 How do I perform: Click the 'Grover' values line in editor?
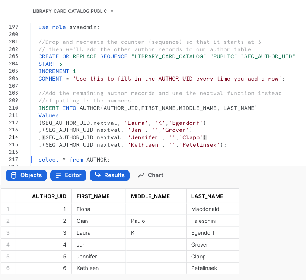[x=115, y=130]
